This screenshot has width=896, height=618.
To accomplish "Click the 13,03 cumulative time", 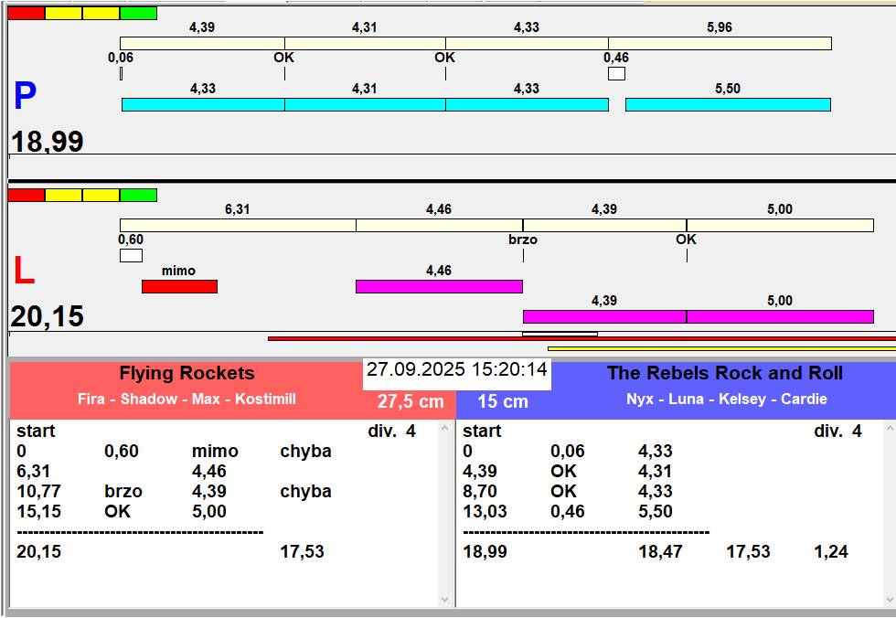I will point(485,511).
